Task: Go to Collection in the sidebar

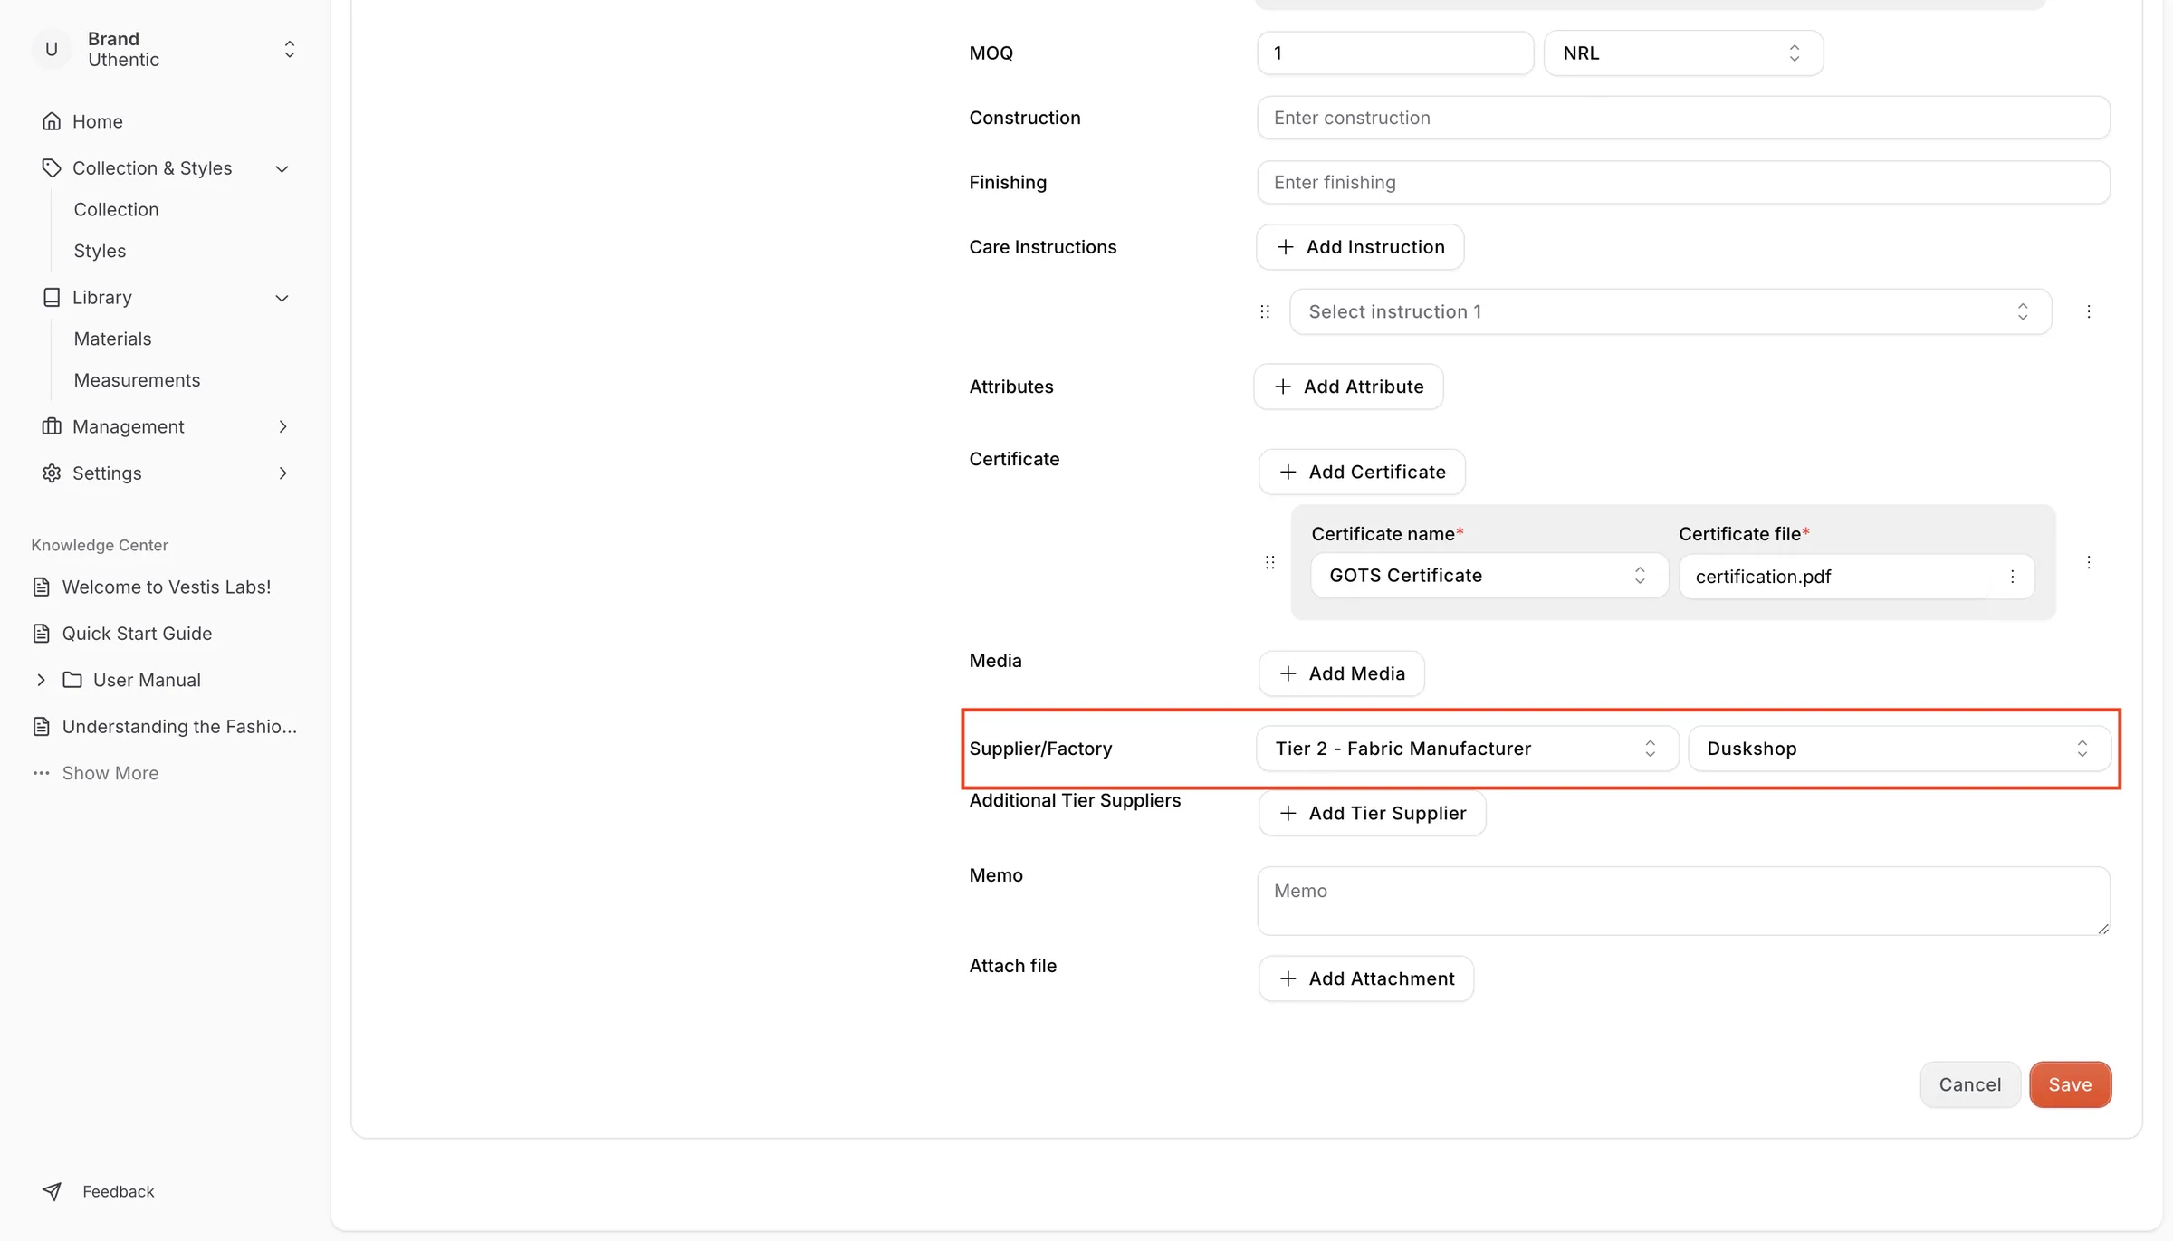Action: (116, 210)
